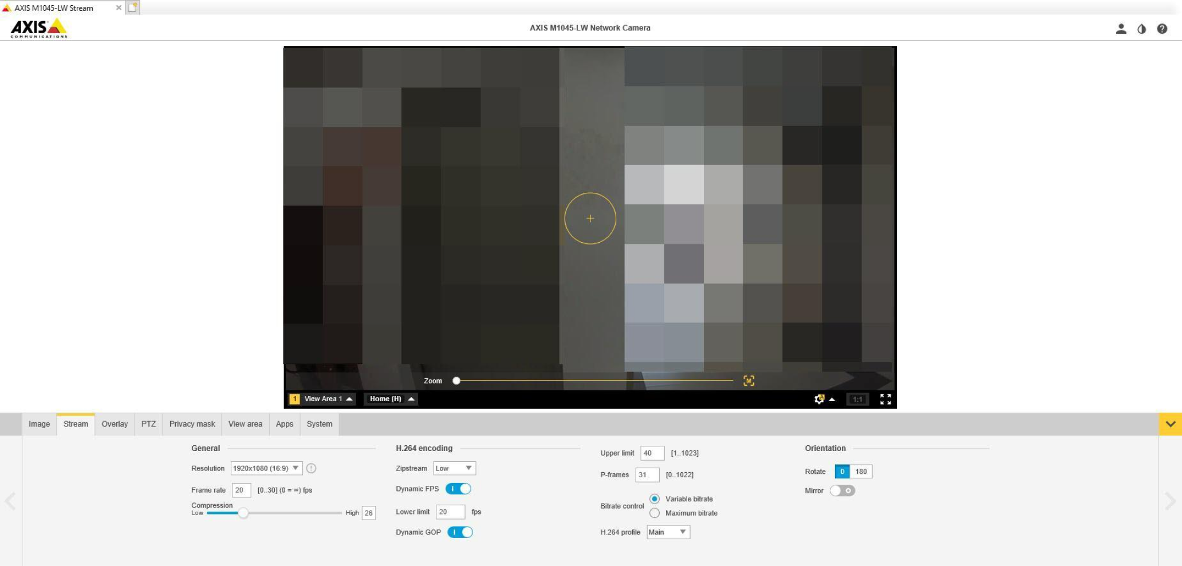
Task: Open the Zipstream dropdown
Action: 455,468
